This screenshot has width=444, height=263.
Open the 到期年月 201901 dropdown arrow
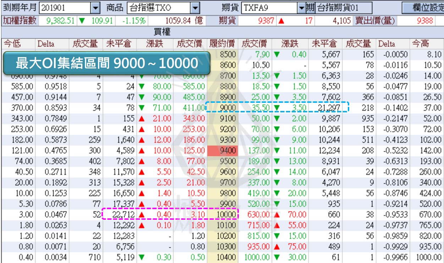click(x=95, y=7)
